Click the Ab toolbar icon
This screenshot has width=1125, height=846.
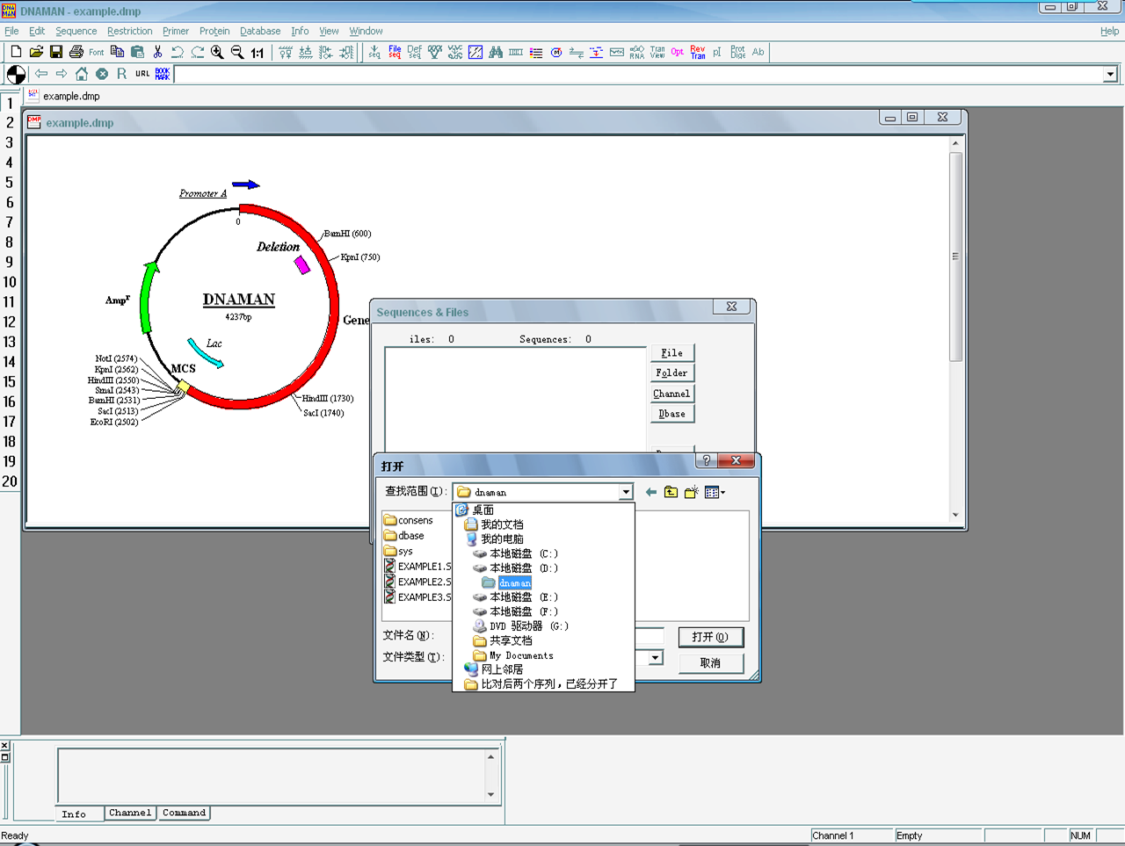pos(758,52)
